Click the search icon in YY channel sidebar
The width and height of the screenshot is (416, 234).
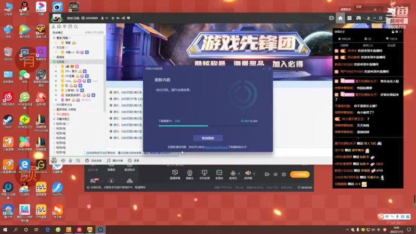click(76, 27)
